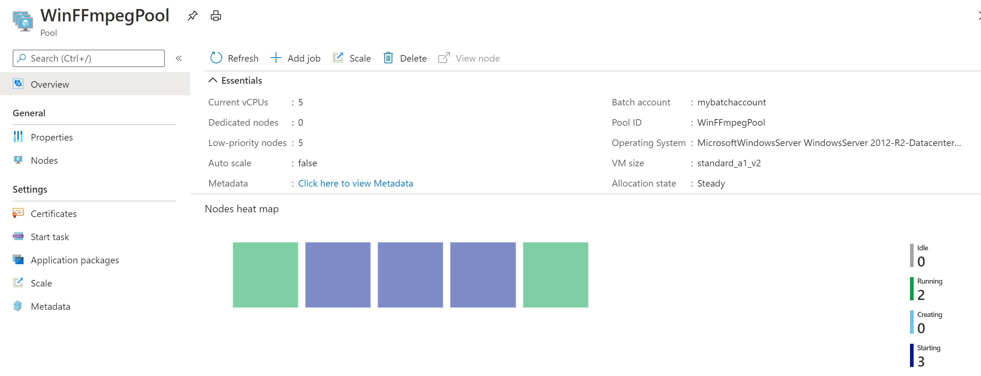981x376 pixels.
Task: Click inside the Search field
Action: 88,58
